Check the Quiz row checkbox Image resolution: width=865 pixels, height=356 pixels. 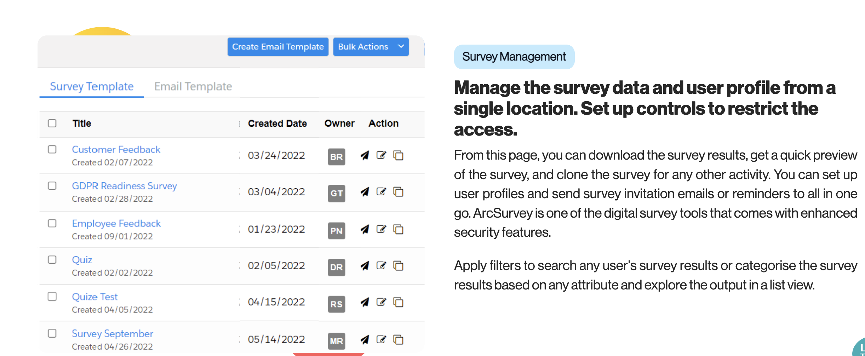[52, 260]
